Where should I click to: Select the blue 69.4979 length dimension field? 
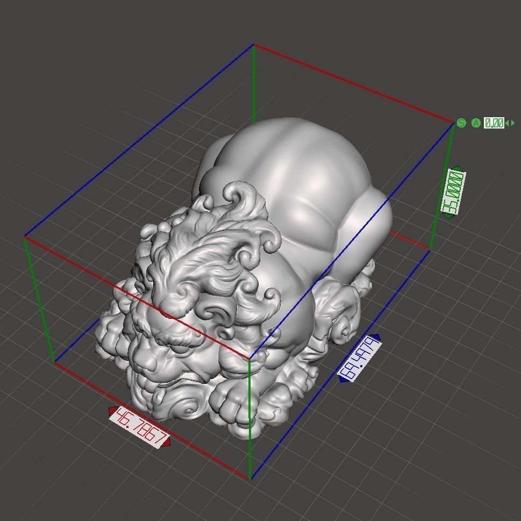click(x=359, y=358)
